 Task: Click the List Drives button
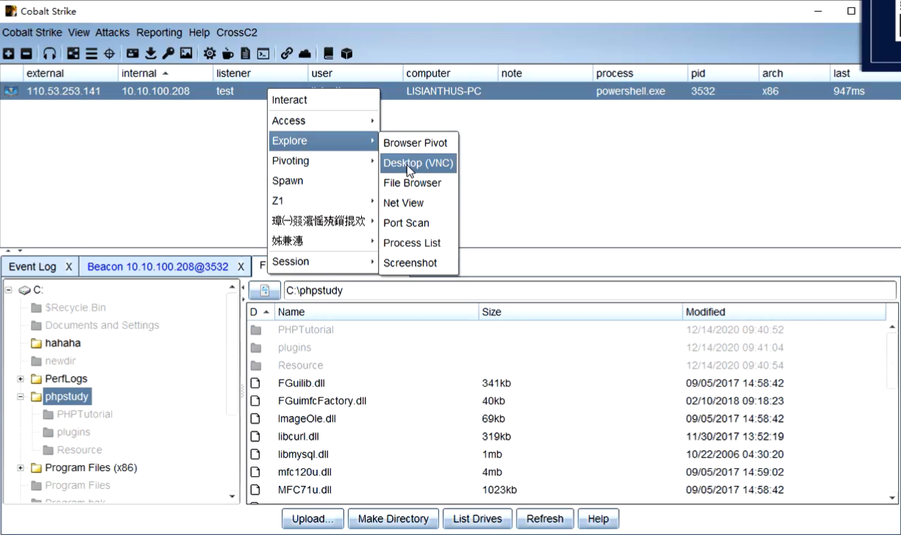477,519
